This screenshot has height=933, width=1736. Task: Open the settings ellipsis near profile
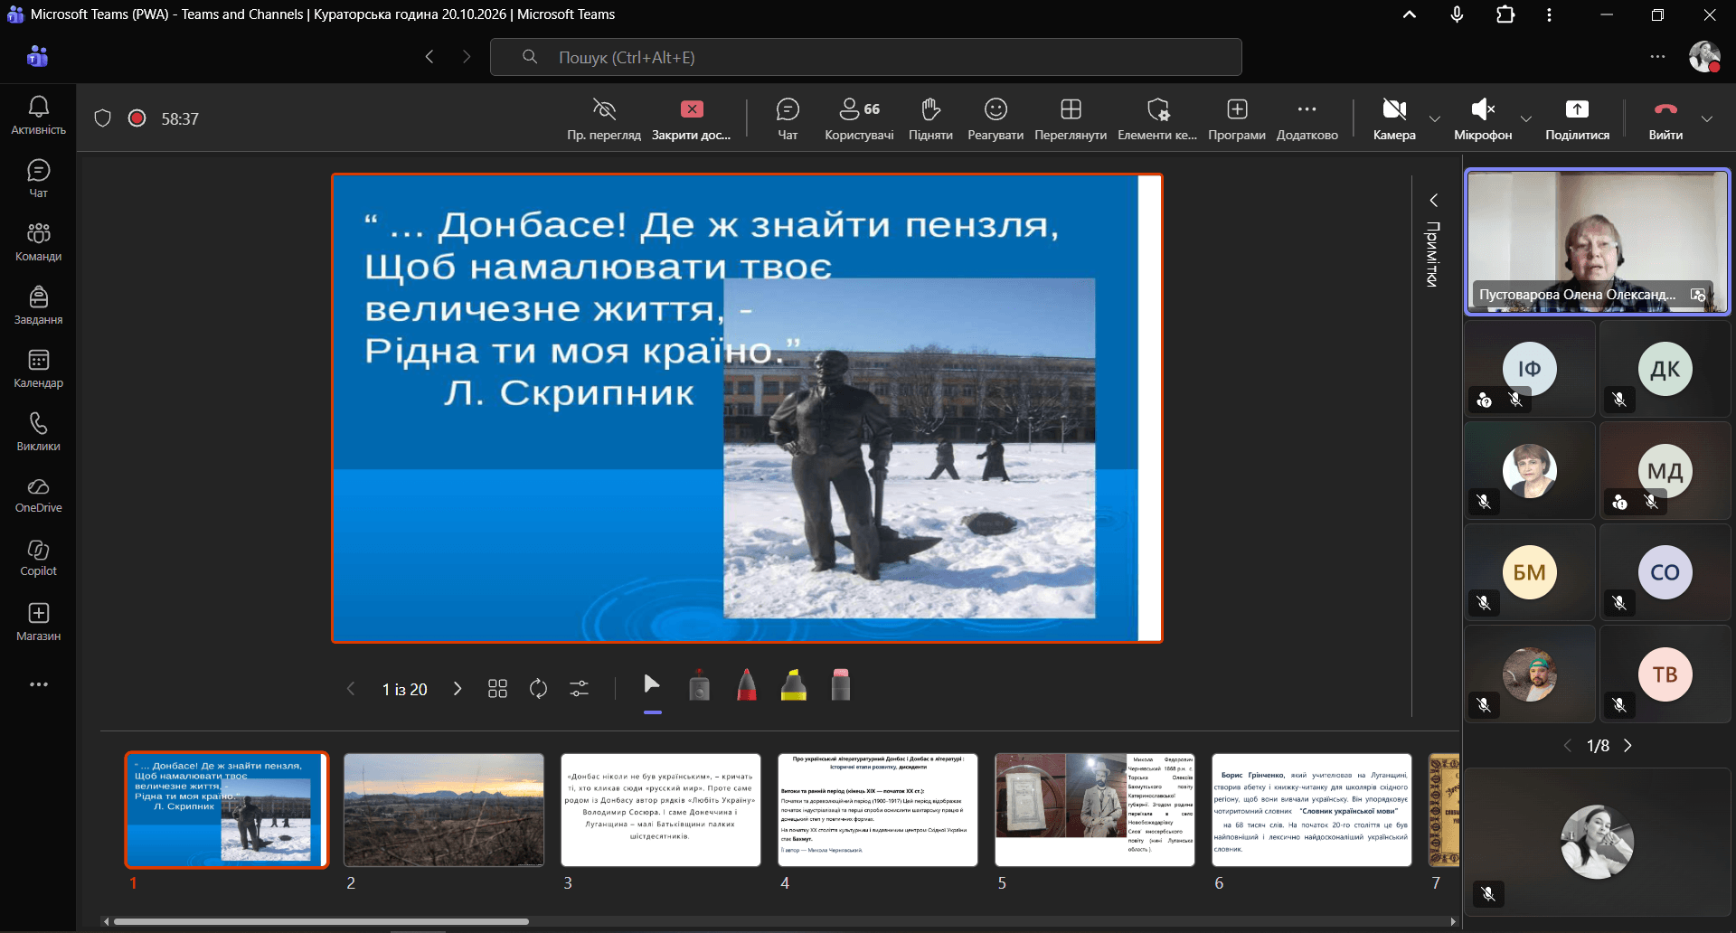1657,57
